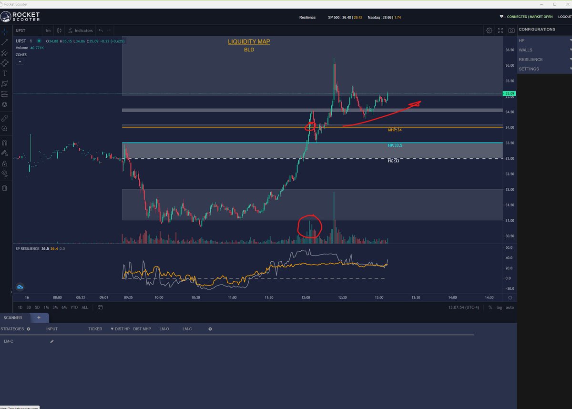Select the brush shapes tool
The height and width of the screenshot is (409, 572).
(5, 63)
